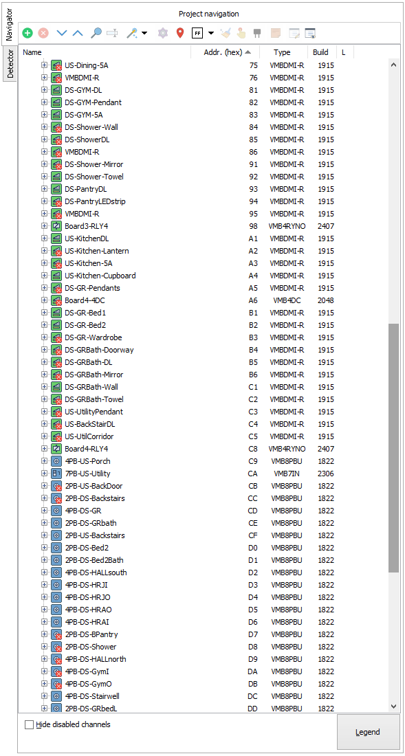This screenshot has width=405, height=756.
Task: Click the downward chevron toolbar icon
Action: pyautogui.click(x=62, y=33)
